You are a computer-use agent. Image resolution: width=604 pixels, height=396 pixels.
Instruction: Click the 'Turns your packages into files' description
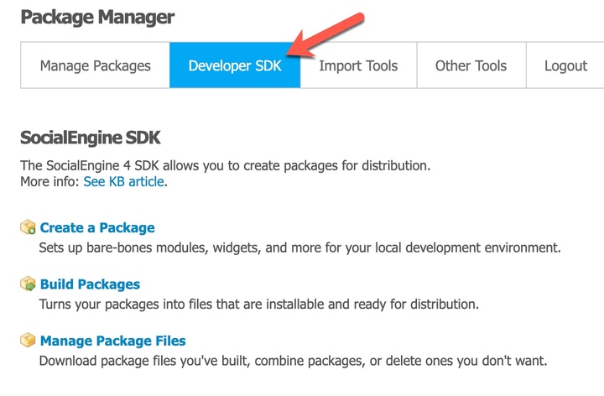pos(259,305)
